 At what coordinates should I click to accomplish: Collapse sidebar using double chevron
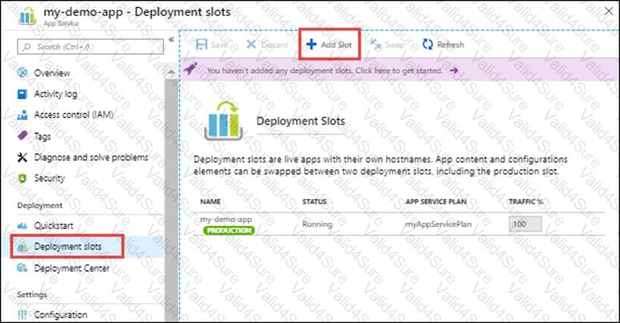coord(170,41)
